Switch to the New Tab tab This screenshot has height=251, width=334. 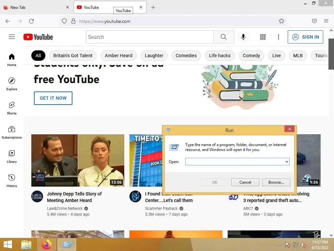tap(37, 8)
